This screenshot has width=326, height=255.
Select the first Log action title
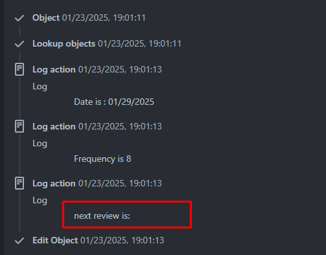[x=54, y=70]
